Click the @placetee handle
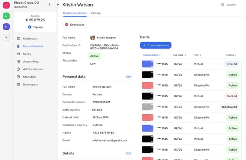246x160 pixels. click(21, 7)
